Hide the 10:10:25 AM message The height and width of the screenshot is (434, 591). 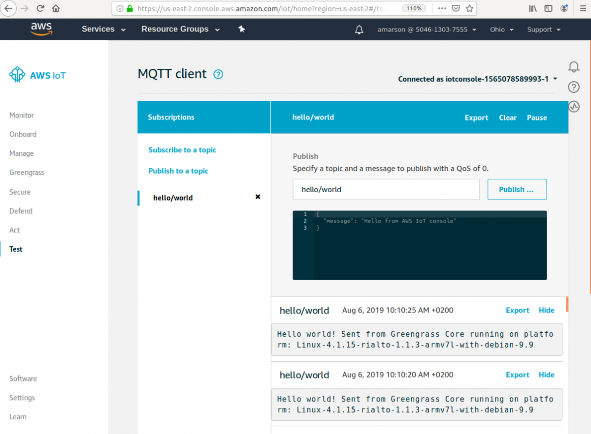pyautogui.click(x=546, y=311)
